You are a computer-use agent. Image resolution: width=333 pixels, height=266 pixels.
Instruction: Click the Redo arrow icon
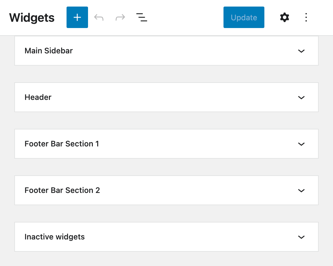[x=120, y=18]
